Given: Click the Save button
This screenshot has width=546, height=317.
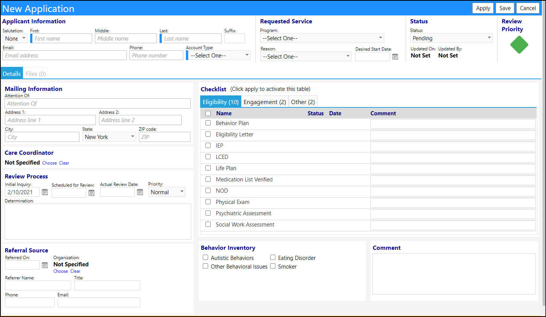Looking at the screenshot, I should click(x=505, y=8).
